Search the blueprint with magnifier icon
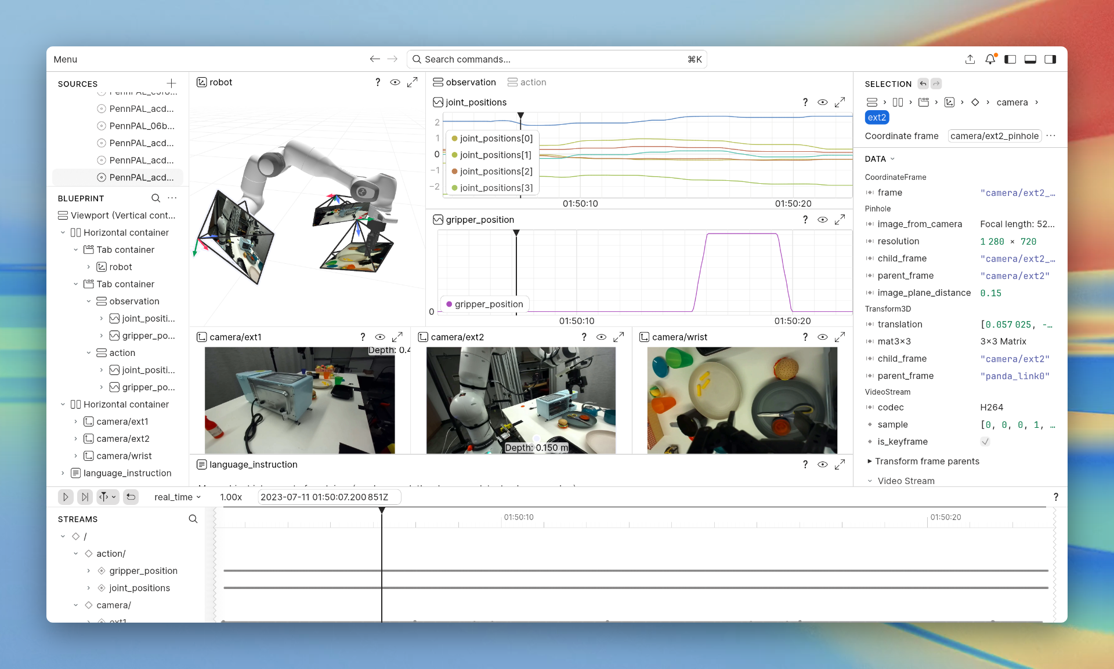The height and width of the screenshot is (669, 1114). click(155, 198)
